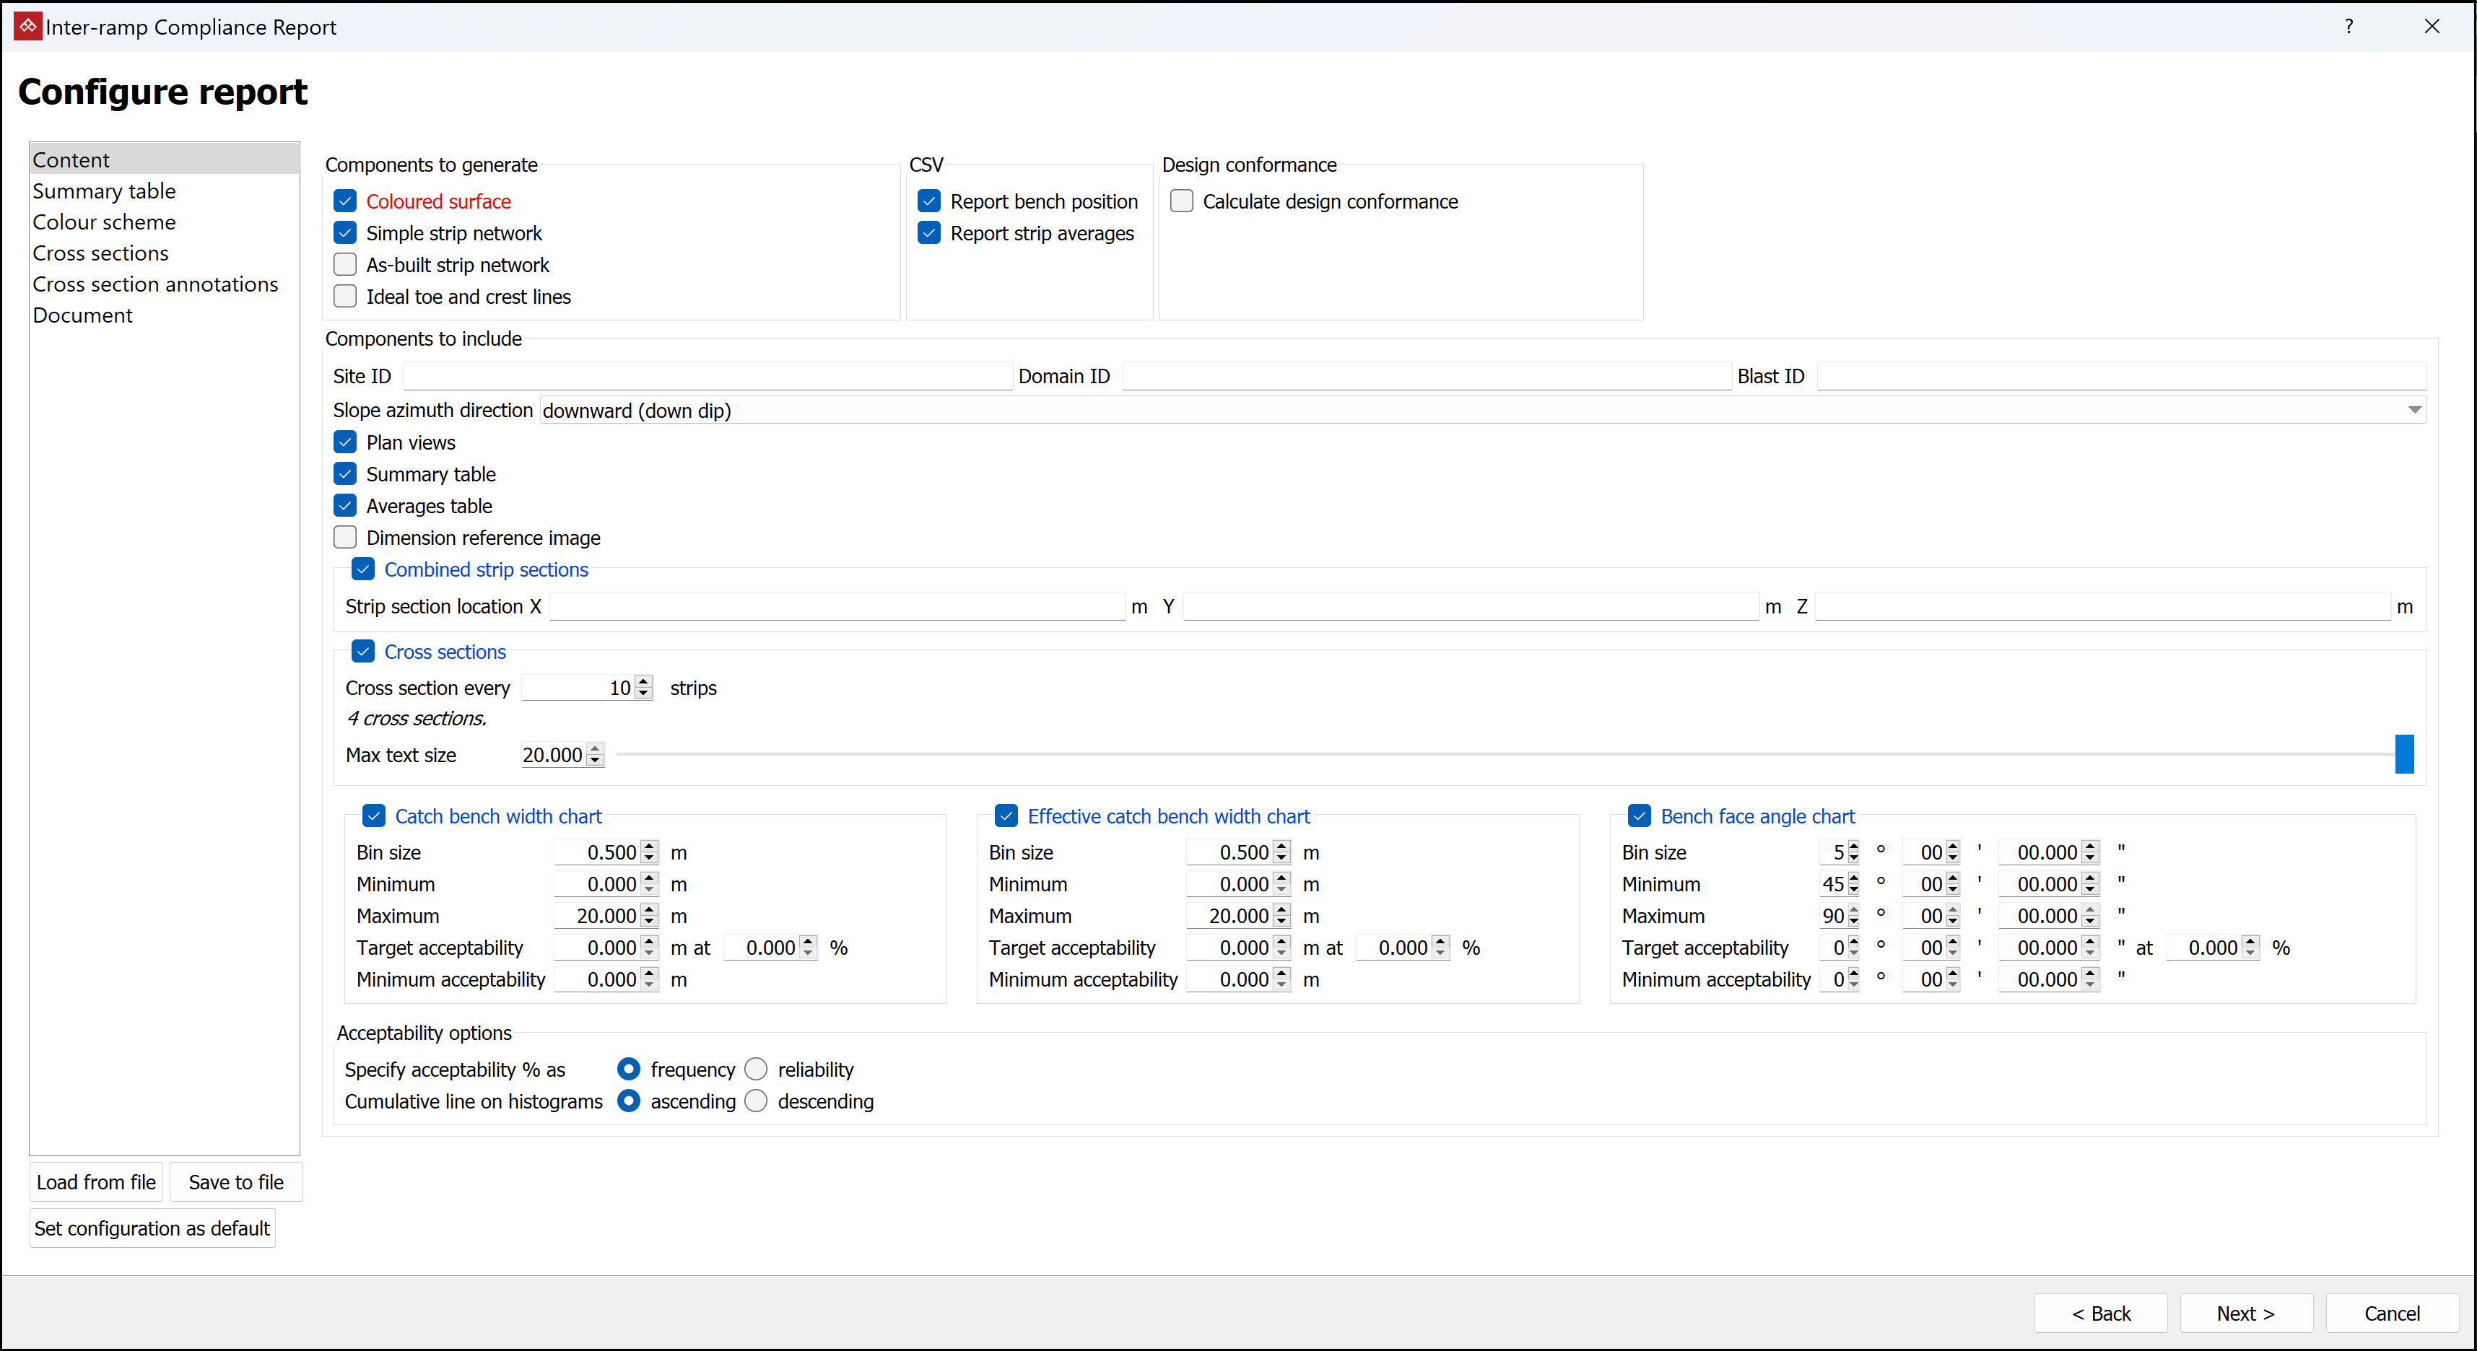The height and width of the screenshot is (1351, 2477).
Task: Decrease Effective catch bench Maximum value
Action: [1281, 922]
